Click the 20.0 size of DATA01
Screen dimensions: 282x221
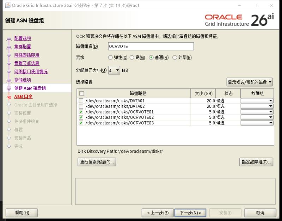coord(211,101)
